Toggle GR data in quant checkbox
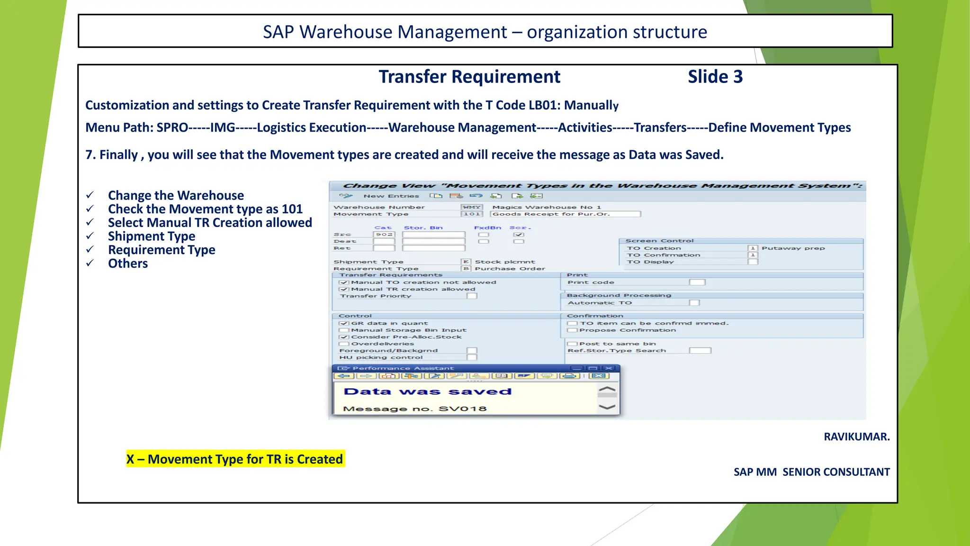Screen dimensions: 970x546 344,323
